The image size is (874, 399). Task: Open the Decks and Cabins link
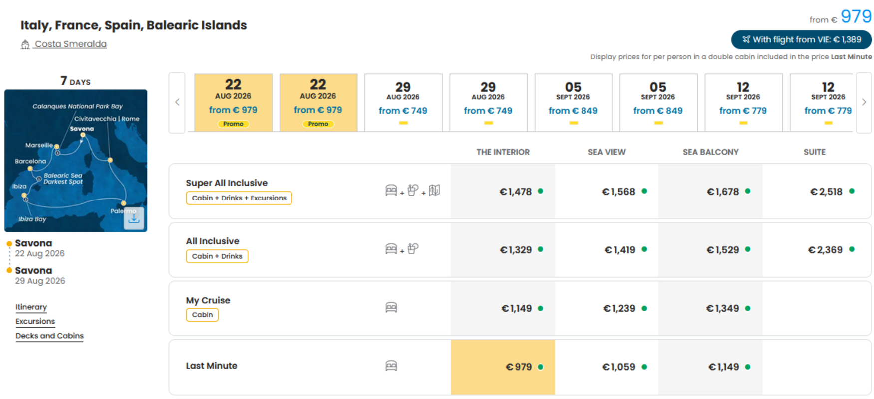(x=49, y=336)
